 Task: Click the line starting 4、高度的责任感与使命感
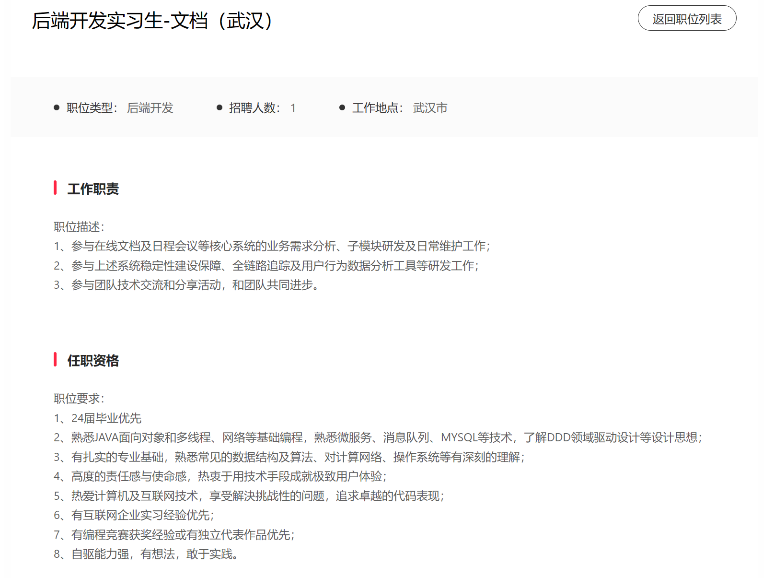pyautogui.click(x=220, y=476)
